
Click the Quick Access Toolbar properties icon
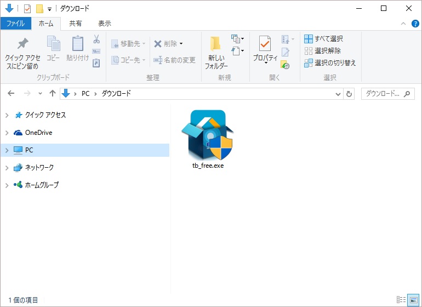[27, 9]
